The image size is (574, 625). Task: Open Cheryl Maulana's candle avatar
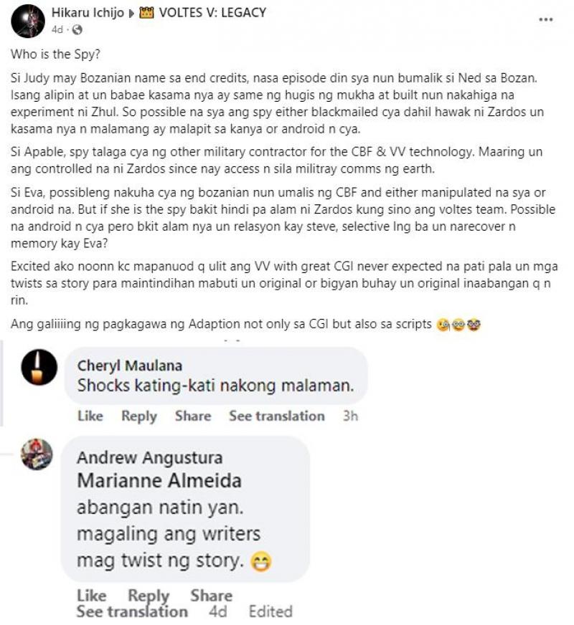click(x=39, y=367)
